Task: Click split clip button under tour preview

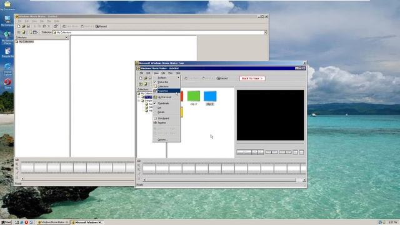Action: coord(301,152)
